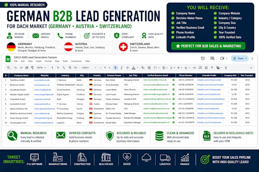Click the three-dot more options icon
This screenshot has width=259, height=172.
click(x=252, y=58)
